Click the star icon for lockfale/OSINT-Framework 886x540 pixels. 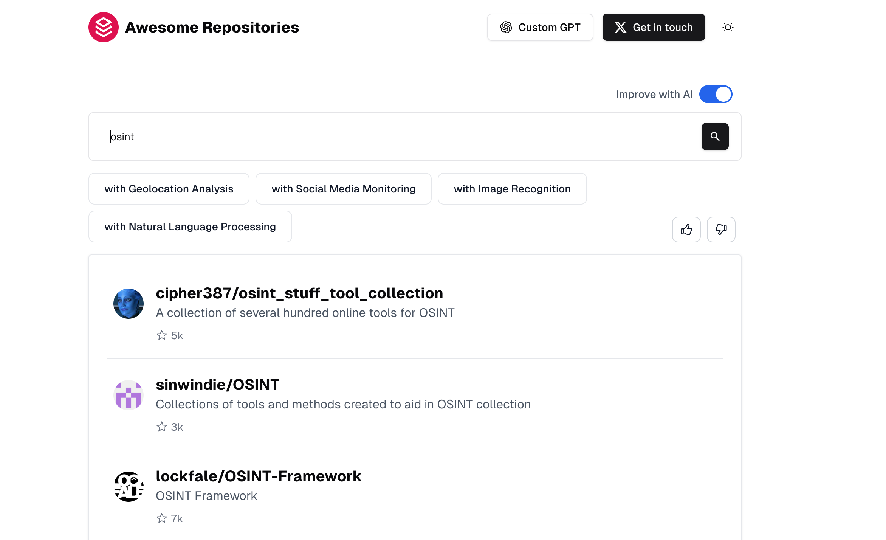point(162,518)
